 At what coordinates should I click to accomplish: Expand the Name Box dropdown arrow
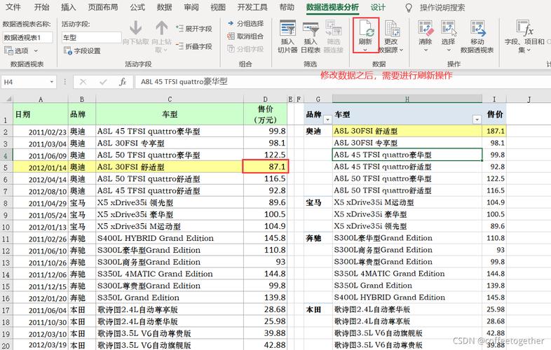pos(52,82)
